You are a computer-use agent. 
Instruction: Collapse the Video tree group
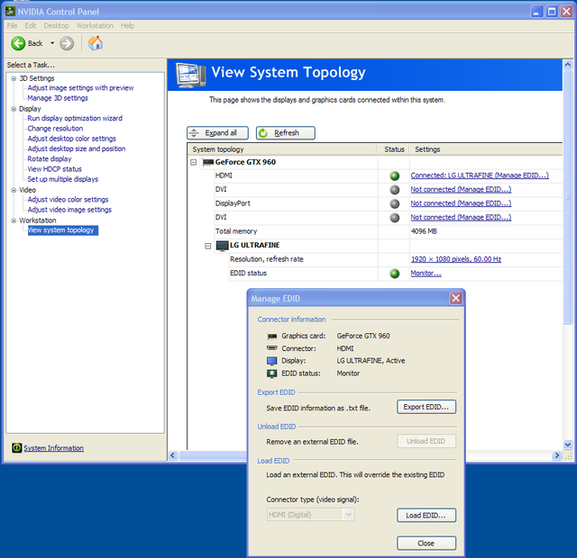(x=14, y=190)
